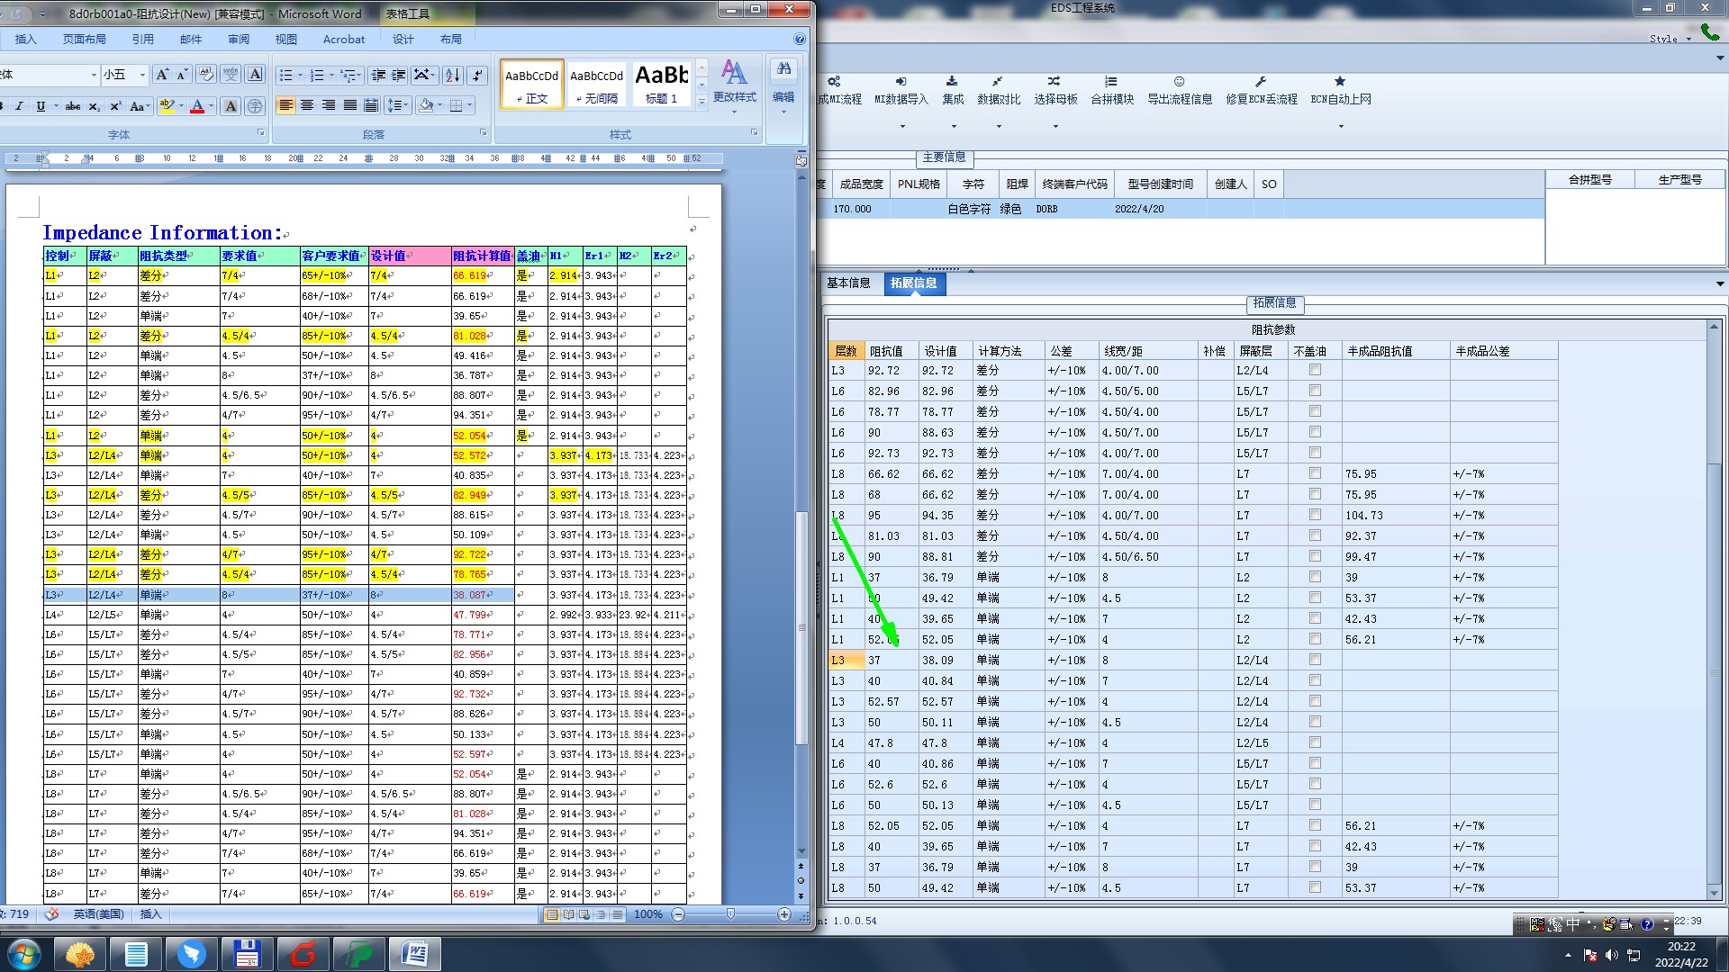This screenshot has width=1729, height=972.
Task: Apply strikethrough text formatting
Action: [73, 106]
